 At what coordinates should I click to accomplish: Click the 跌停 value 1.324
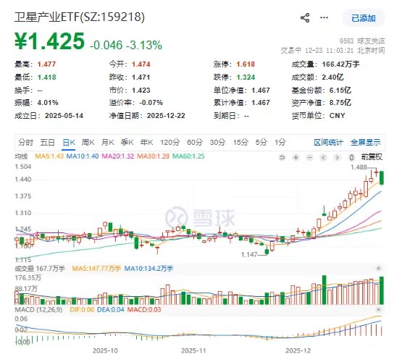(x=246, y=77)
